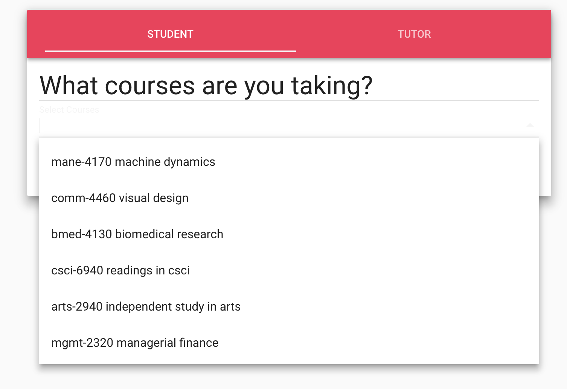Collapse the Select Courses dropdown arrow

point(530,125)
